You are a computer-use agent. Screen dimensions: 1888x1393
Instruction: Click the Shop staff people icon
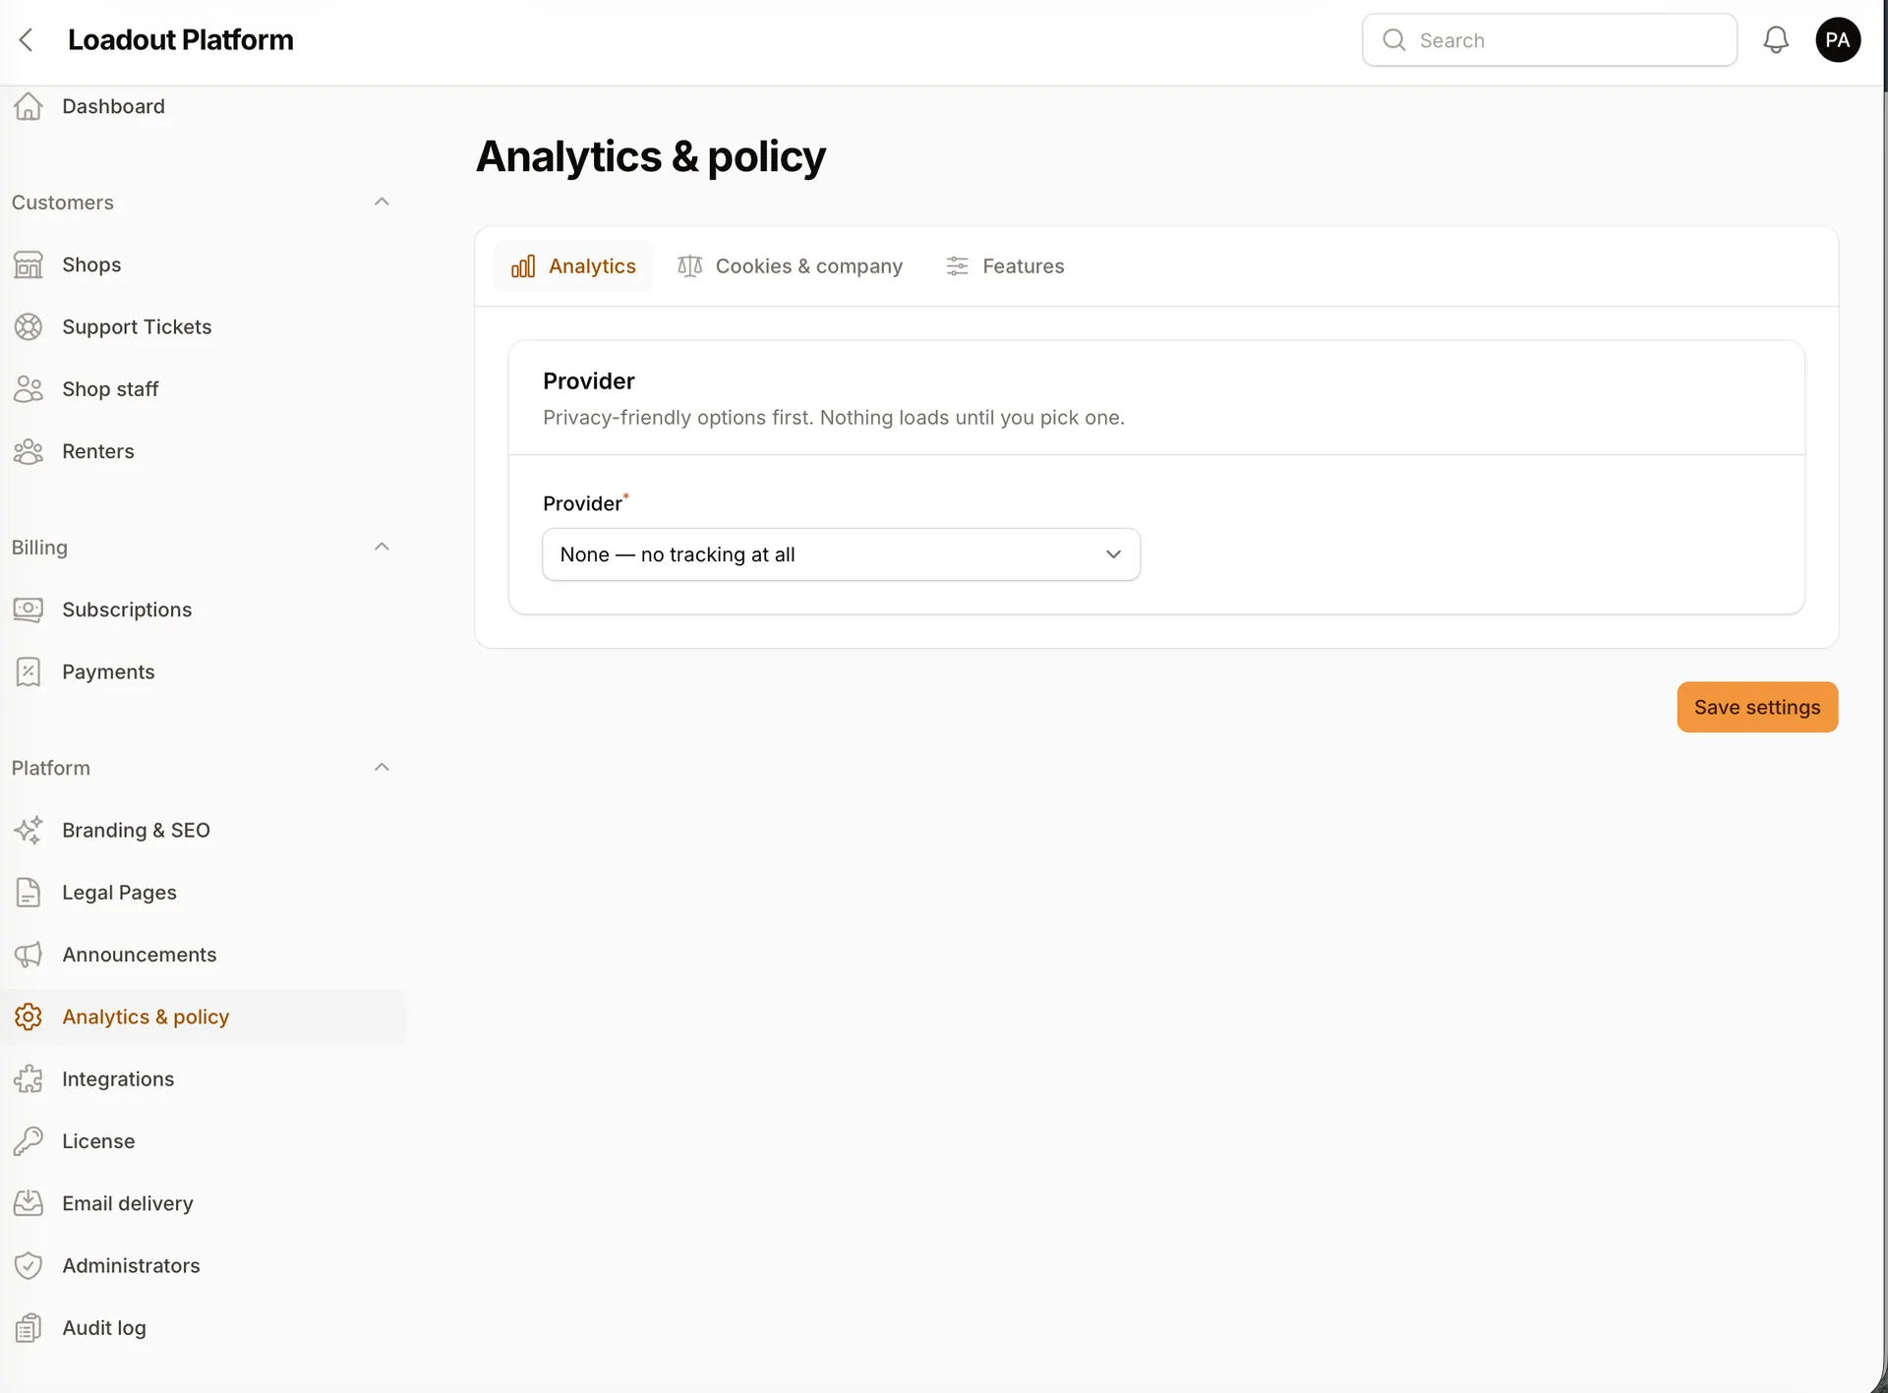pyautogui.click(x=29, y=389)
